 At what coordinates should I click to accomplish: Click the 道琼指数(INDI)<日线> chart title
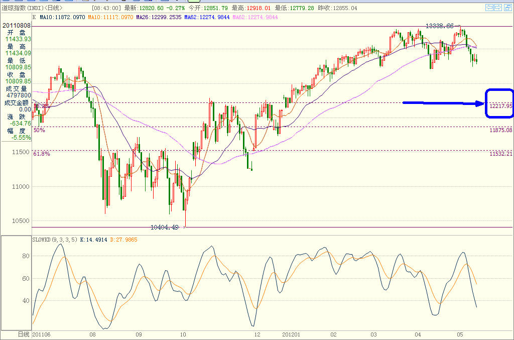[32, 8]
